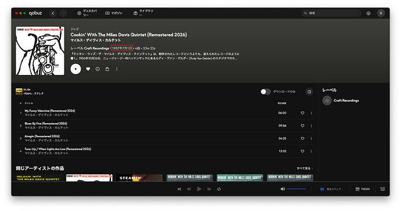Click the 1957年7月1日 release date text

pos(122,48)
